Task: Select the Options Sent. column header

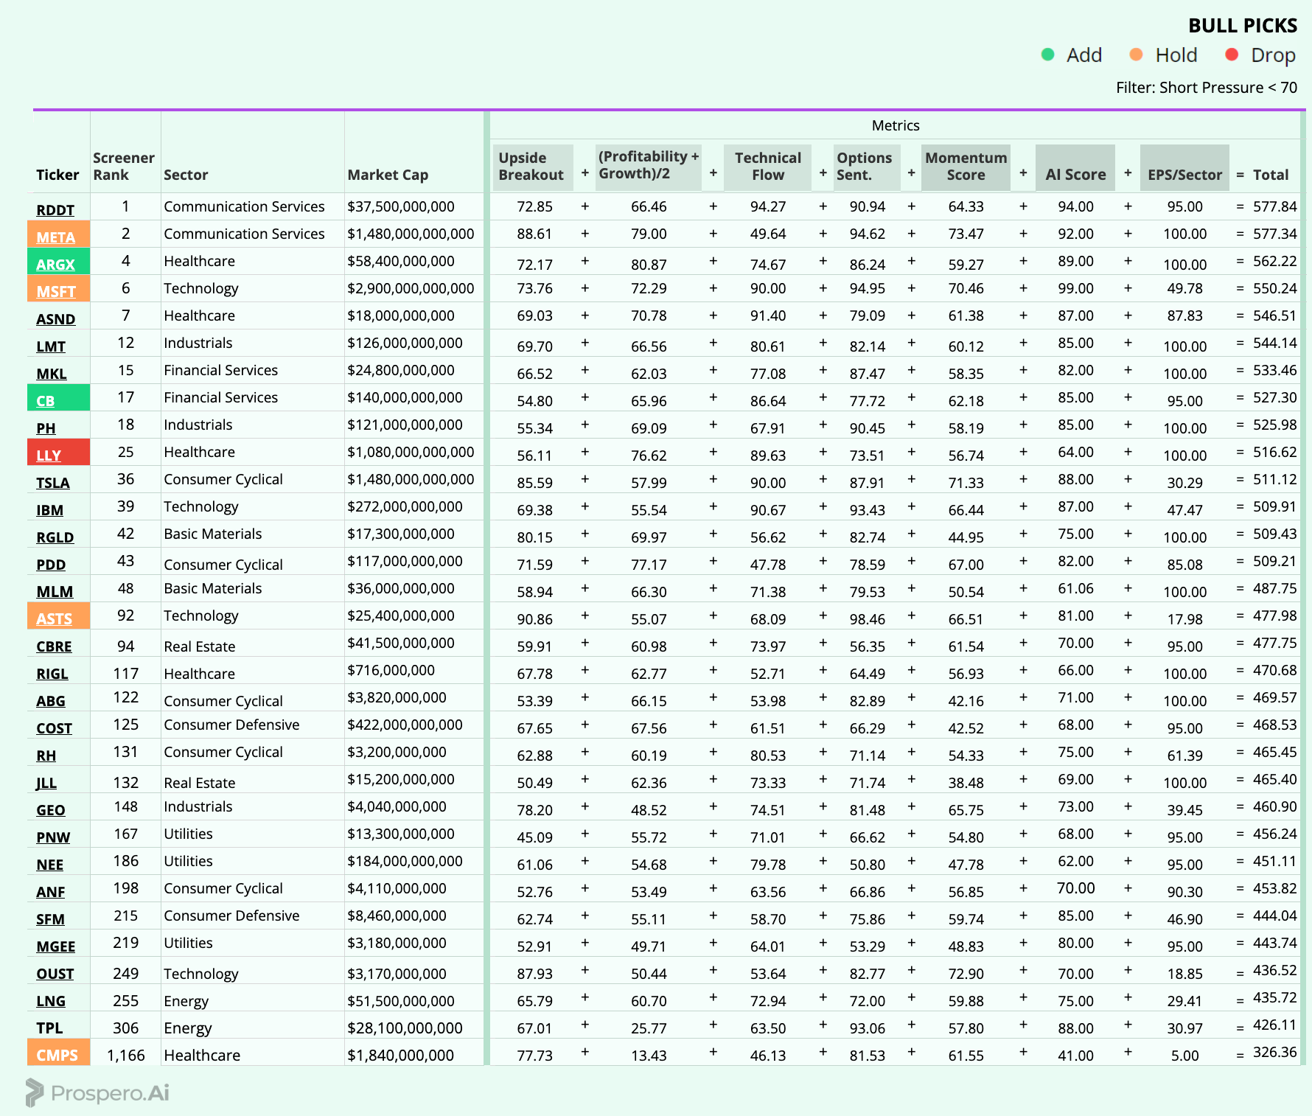Action: [866, 167]
